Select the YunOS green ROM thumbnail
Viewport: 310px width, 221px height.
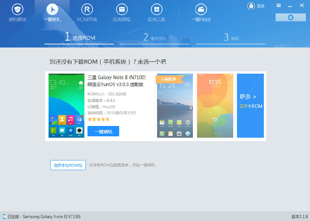[66, 106]
